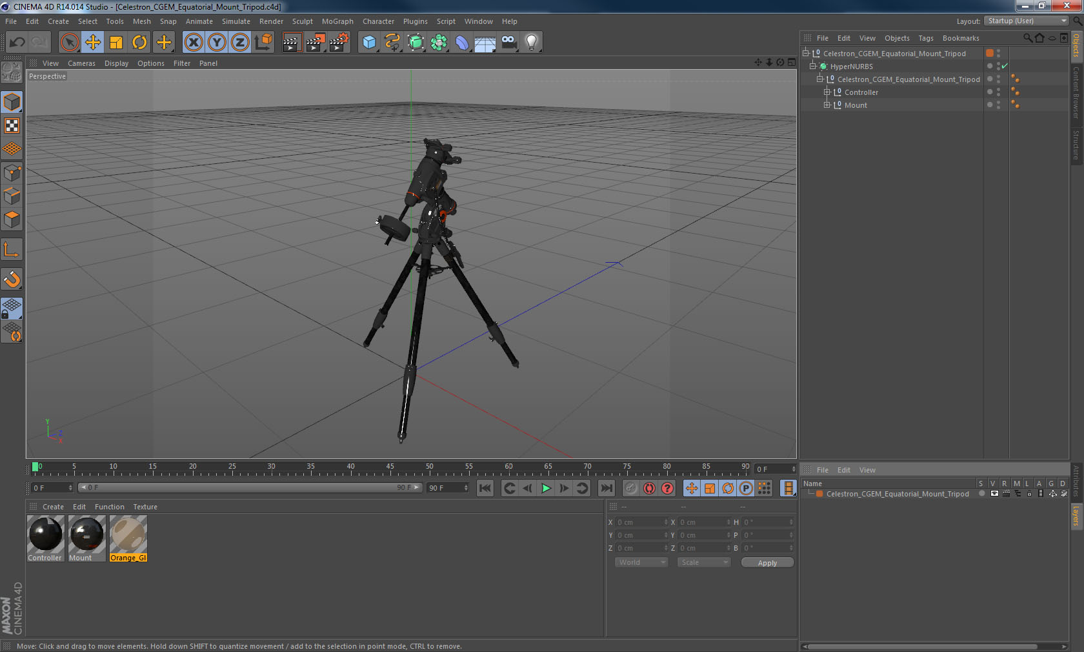1084x652 pixels.
Task: Open World coordinate dropdown
Action: 641,562
